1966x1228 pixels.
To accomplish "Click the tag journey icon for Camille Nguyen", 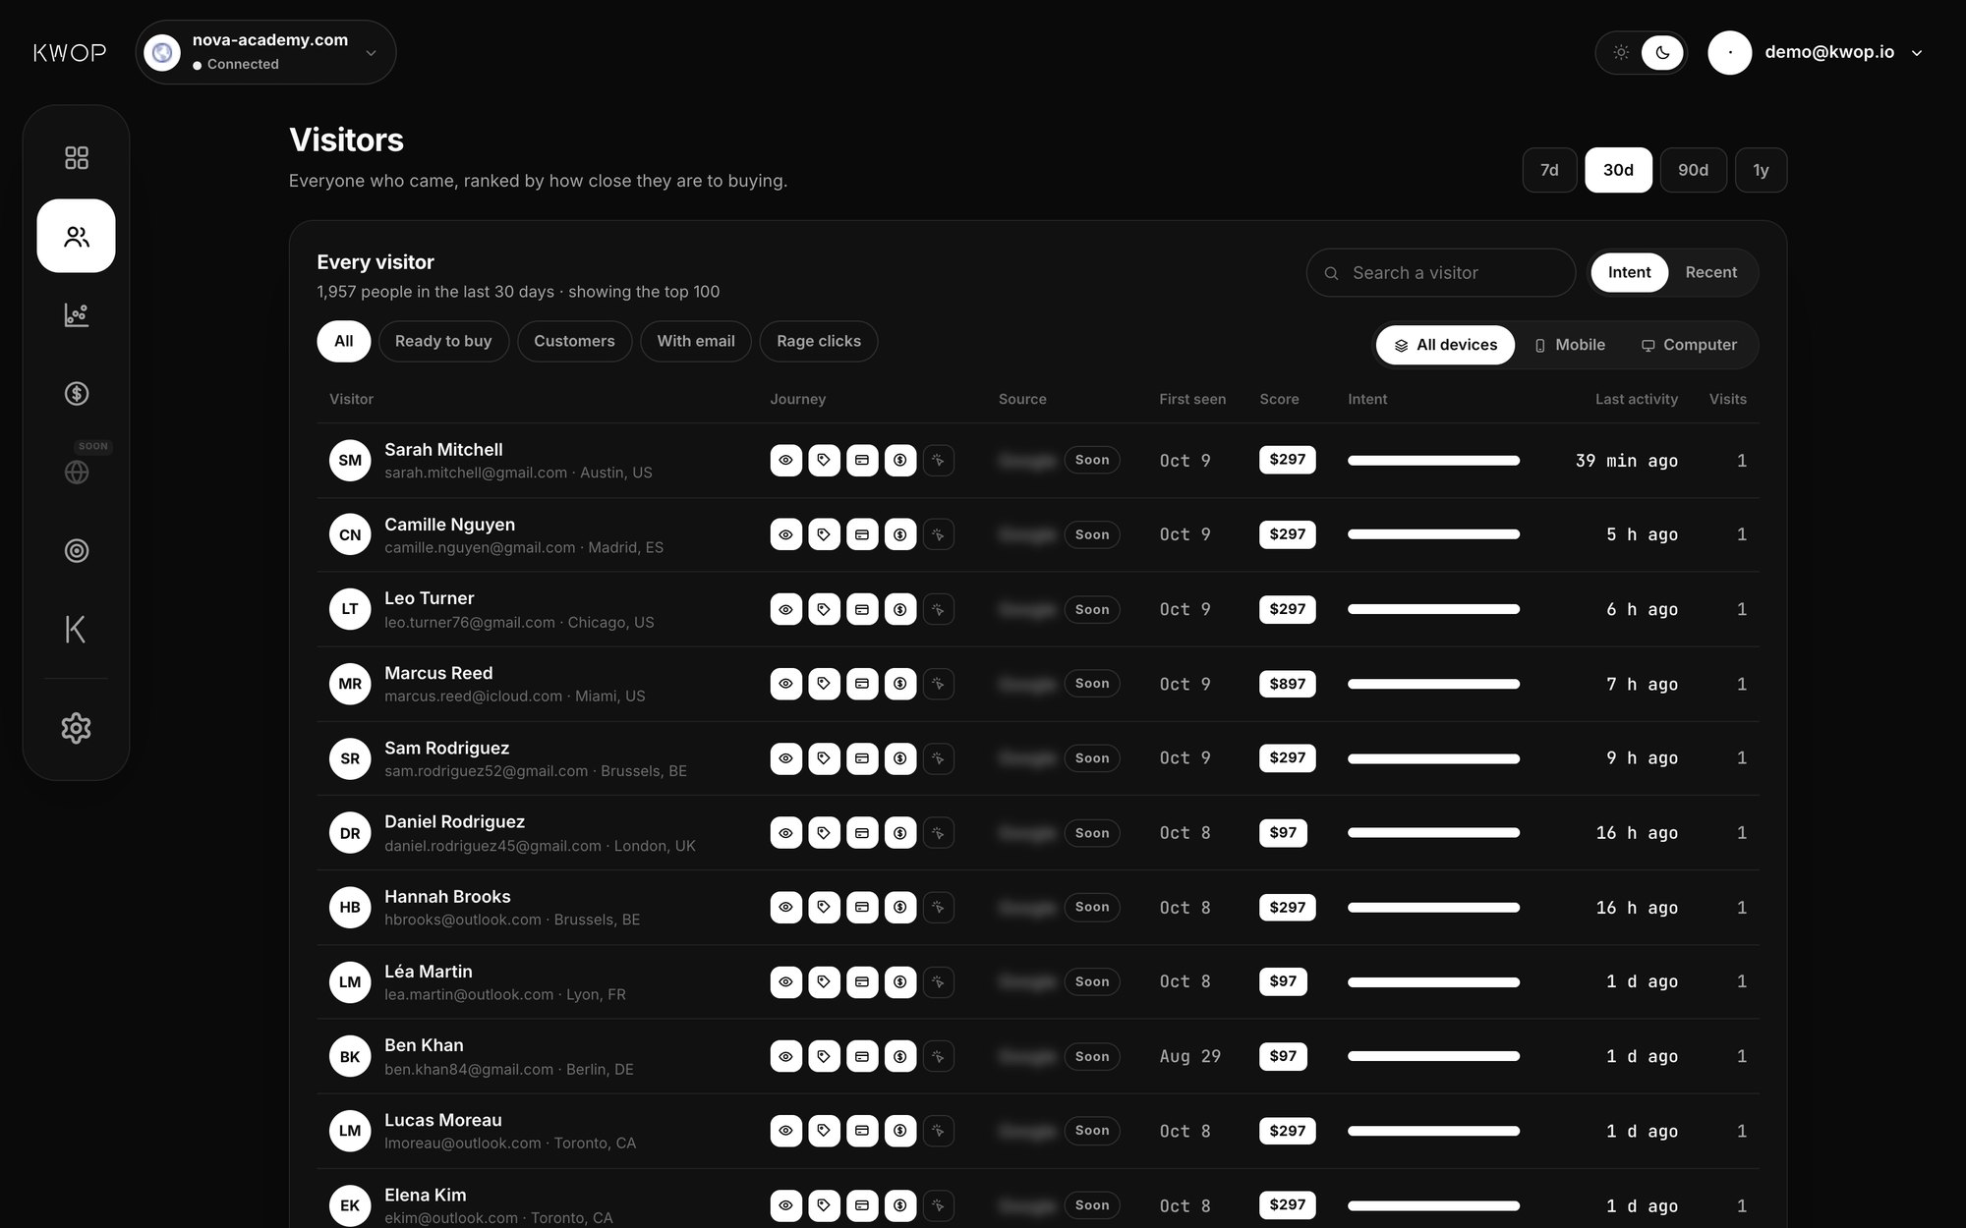I will click(x=824, y=534).
